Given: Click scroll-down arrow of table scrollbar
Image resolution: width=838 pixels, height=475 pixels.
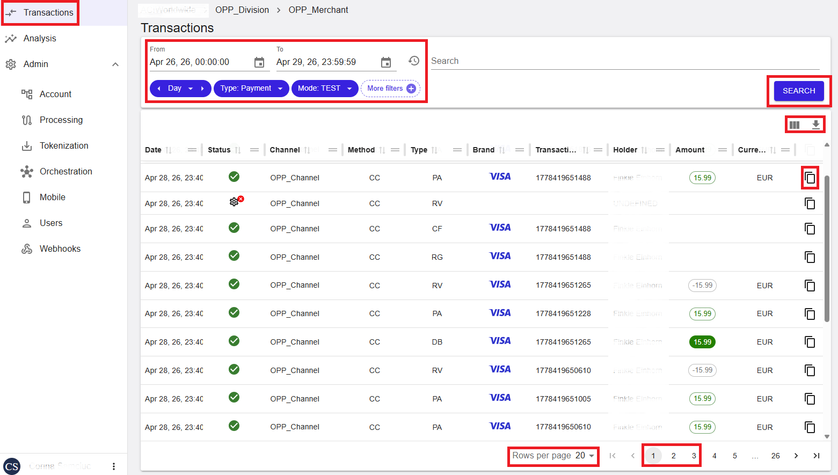Looking at the screenshot, I should pyautogui.click(x=827, y=437).
